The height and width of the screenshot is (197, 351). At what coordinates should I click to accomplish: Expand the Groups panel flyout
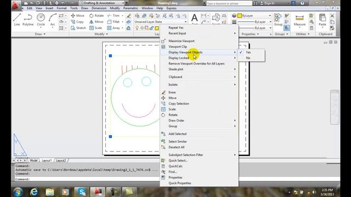tap(281, 34)
